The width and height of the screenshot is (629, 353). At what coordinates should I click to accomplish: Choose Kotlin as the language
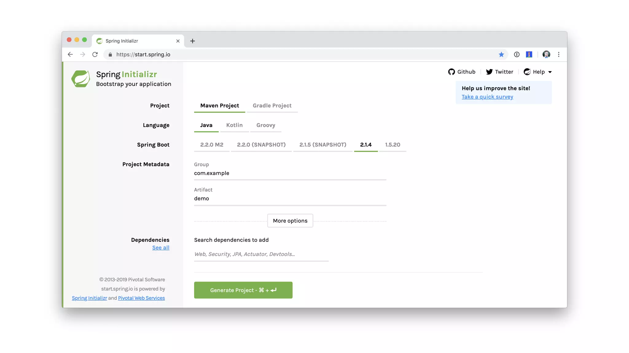234,125
